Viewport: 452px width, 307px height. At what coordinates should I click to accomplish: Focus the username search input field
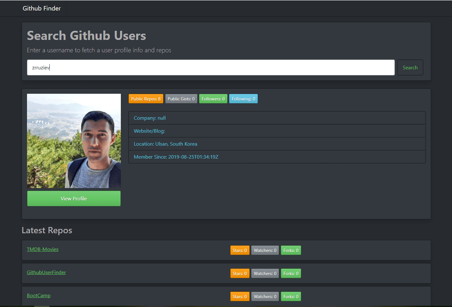[x=211, y=67]
